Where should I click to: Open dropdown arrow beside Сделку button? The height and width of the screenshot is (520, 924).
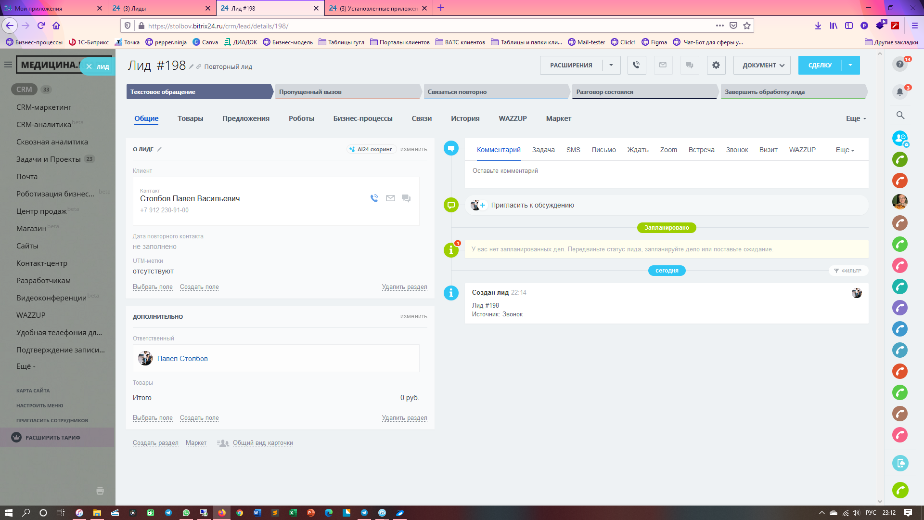click(850, 65)
